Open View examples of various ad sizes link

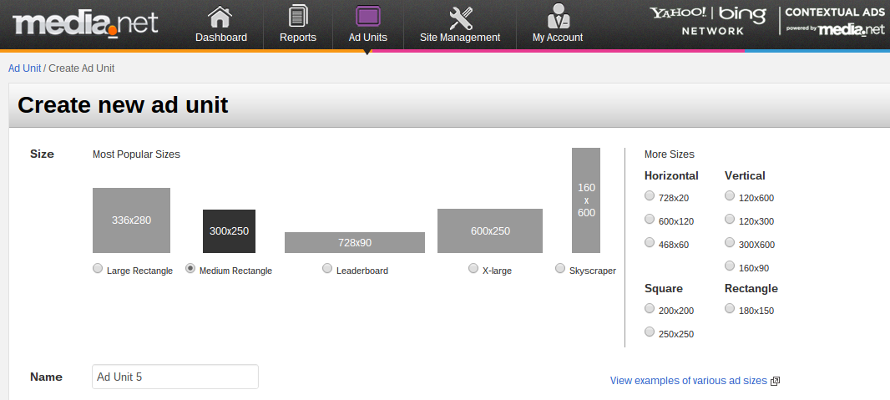coord(688,381)
